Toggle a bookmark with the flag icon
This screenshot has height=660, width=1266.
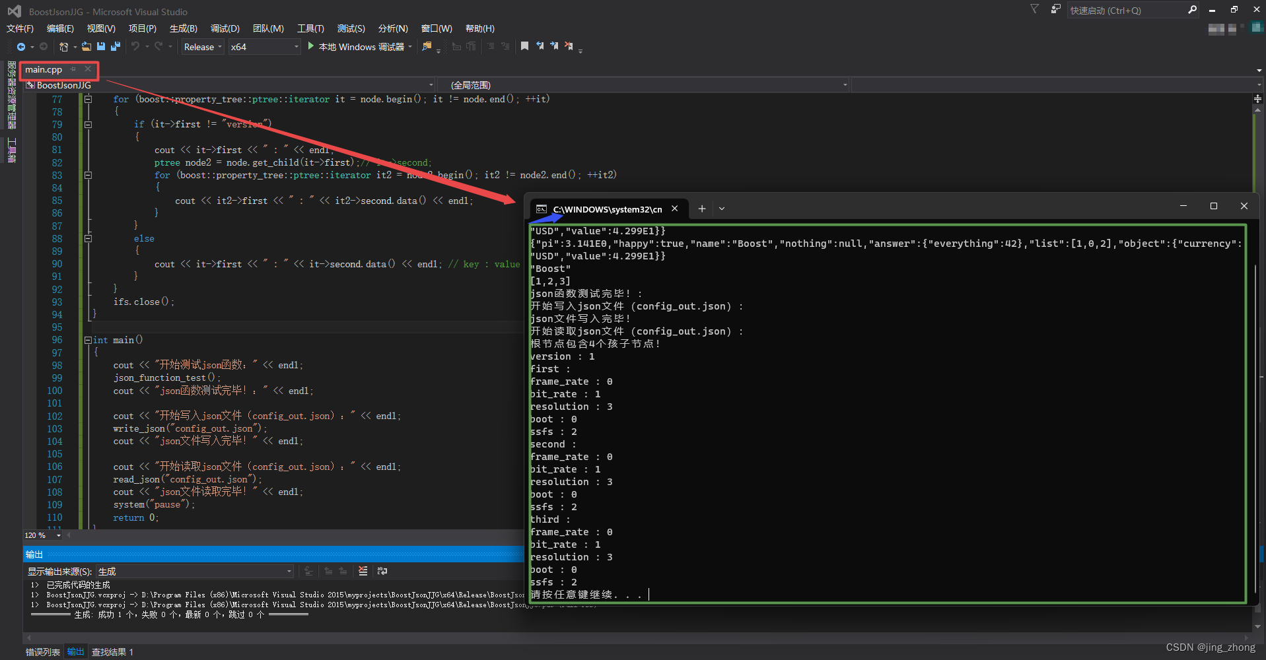pos(524,46)
